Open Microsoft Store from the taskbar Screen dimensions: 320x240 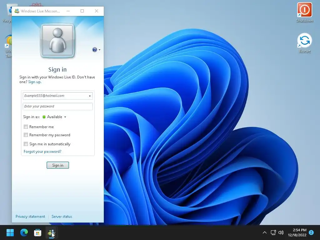coord(37,232)
